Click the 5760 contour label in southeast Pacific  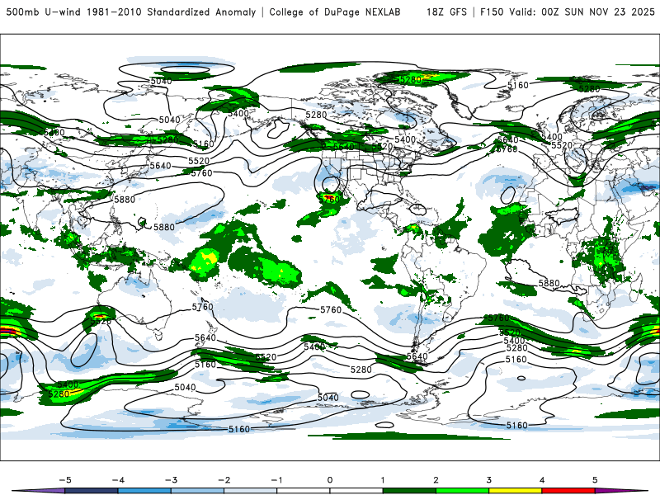(331, 310)
